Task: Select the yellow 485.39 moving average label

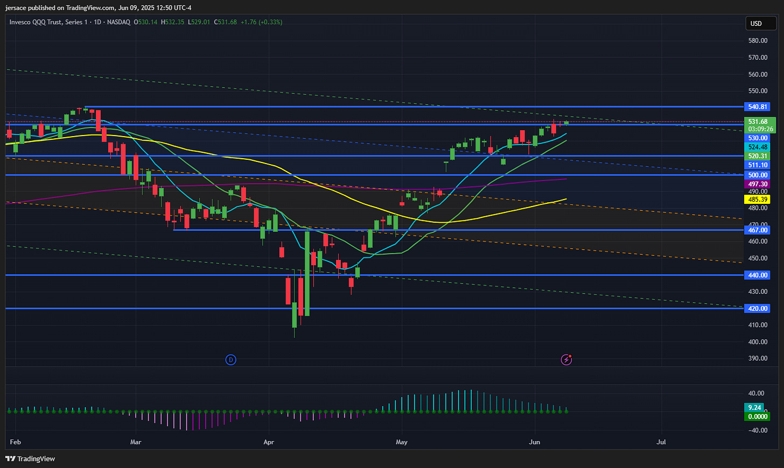Action: click(x=757, y=199)
